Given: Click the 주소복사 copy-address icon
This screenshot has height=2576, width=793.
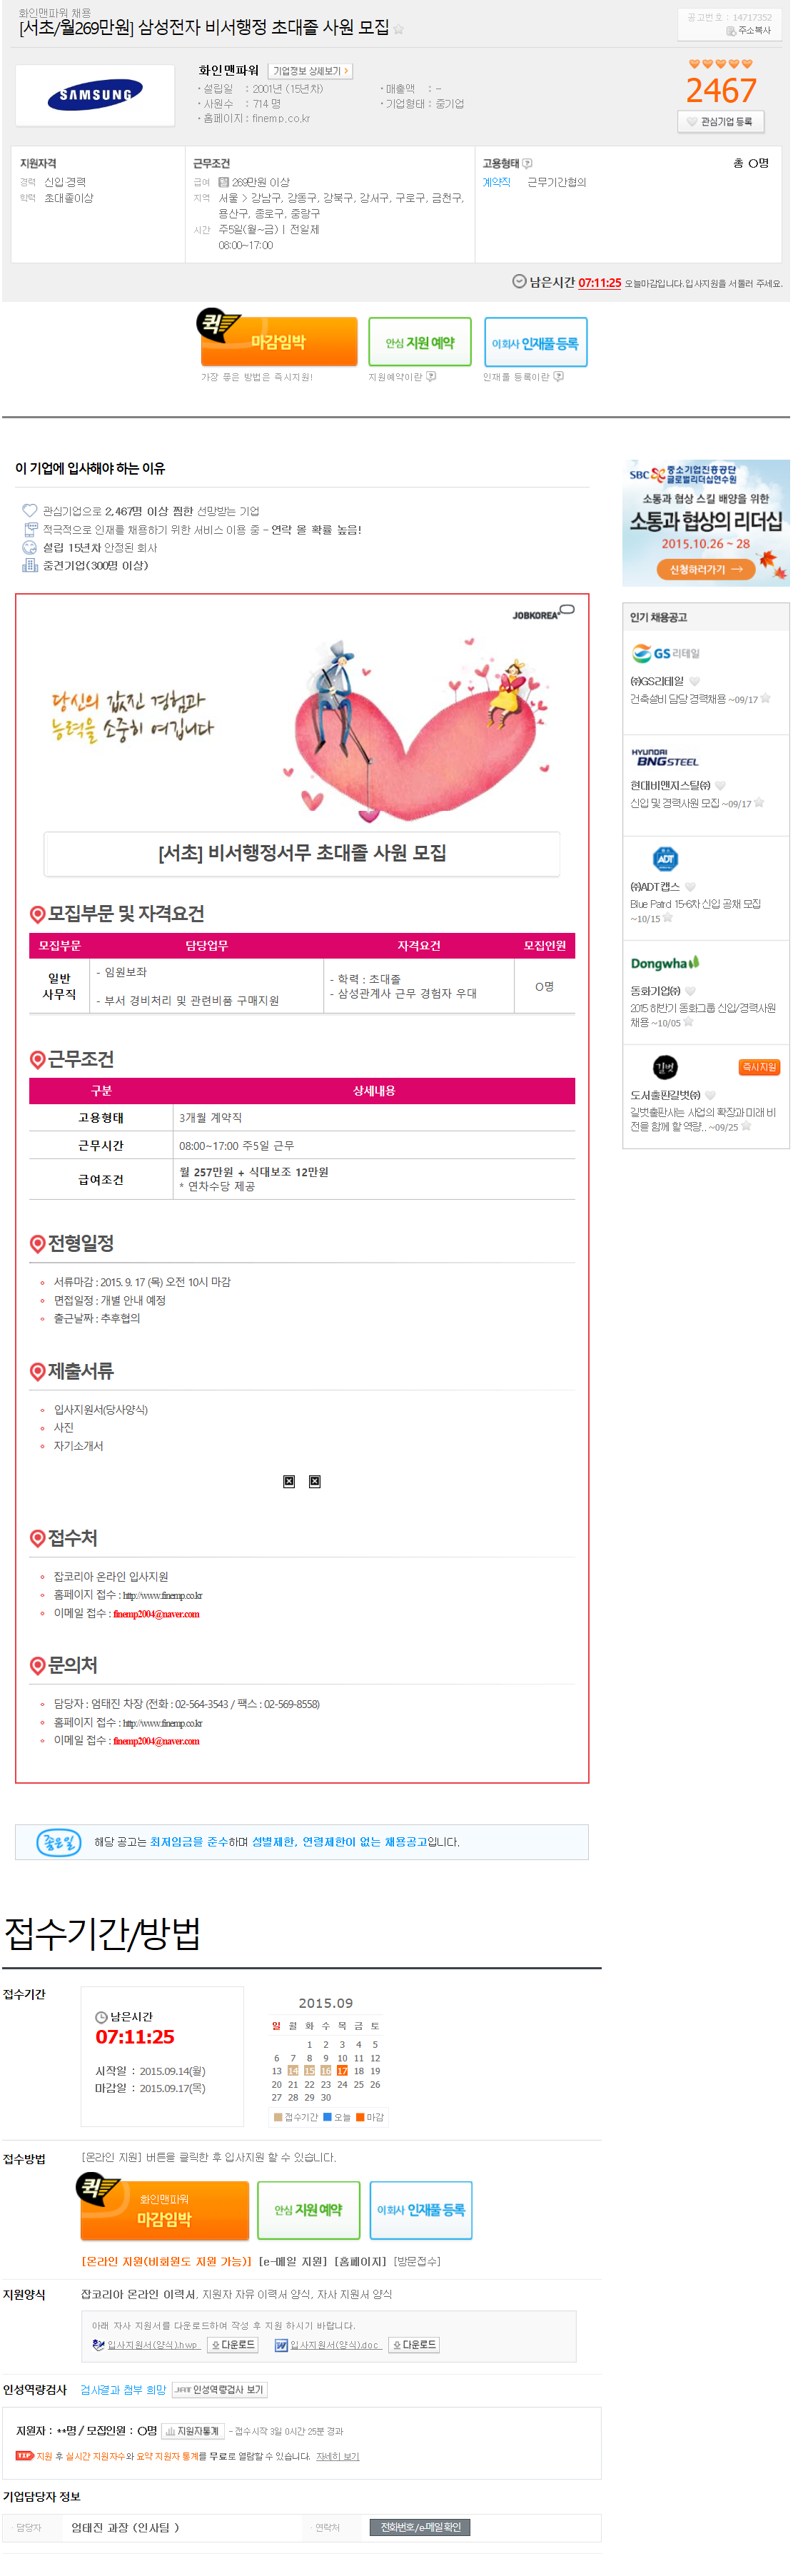Looking at the screenshot, I should [731, 31].
